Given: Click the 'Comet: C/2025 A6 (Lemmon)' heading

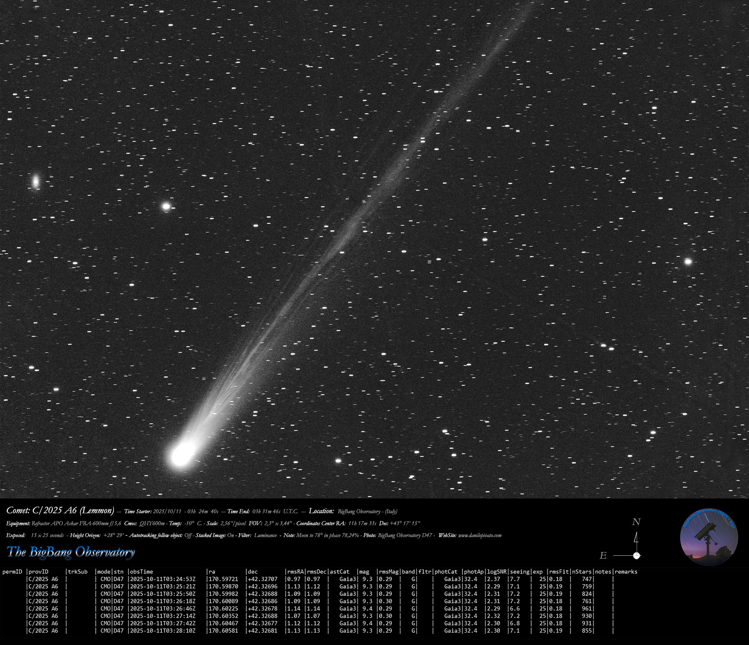Looking at the screenshot, I should (60, 511).
